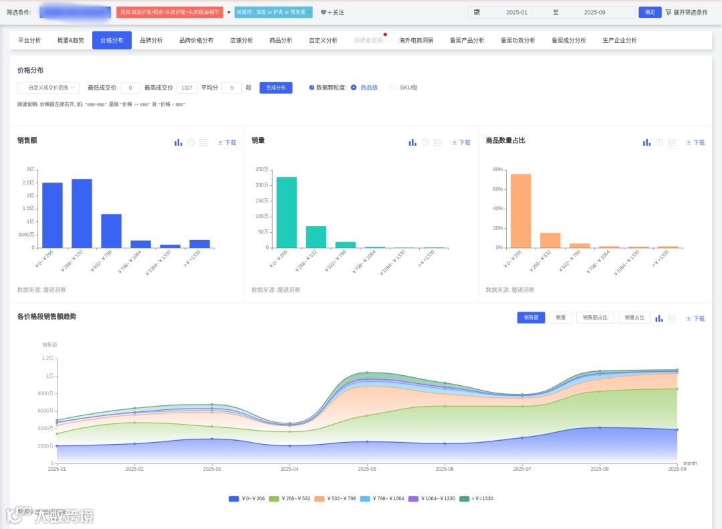Click blue ¥0~¥266 legend color swatch
This screenshot has height=529, width=722.
tap(234, 499)
